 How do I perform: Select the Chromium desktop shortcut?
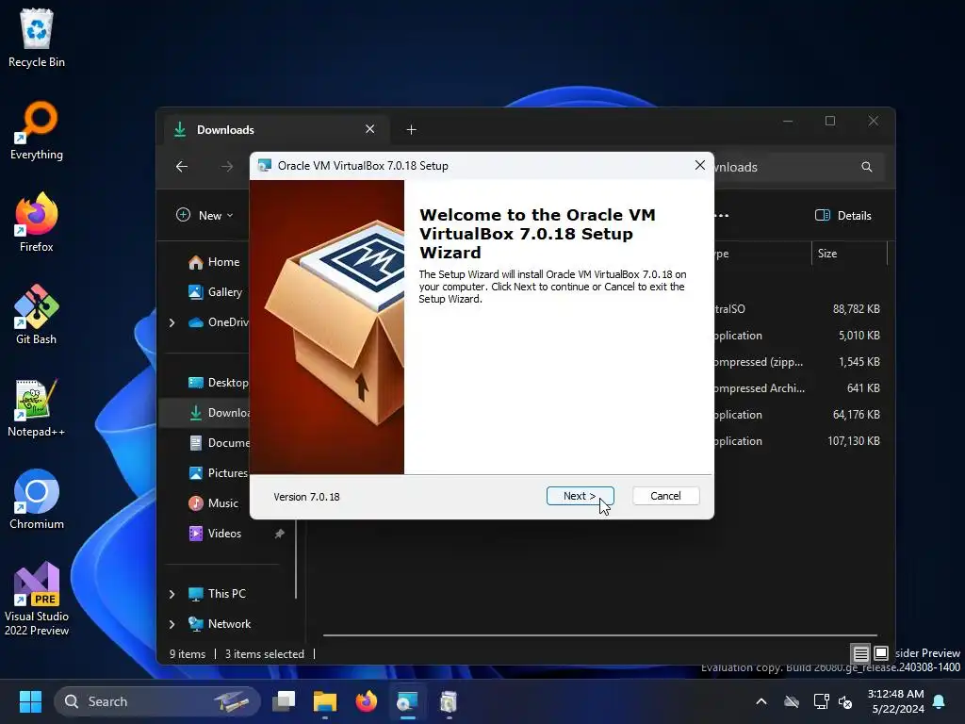tap(37, 500)
